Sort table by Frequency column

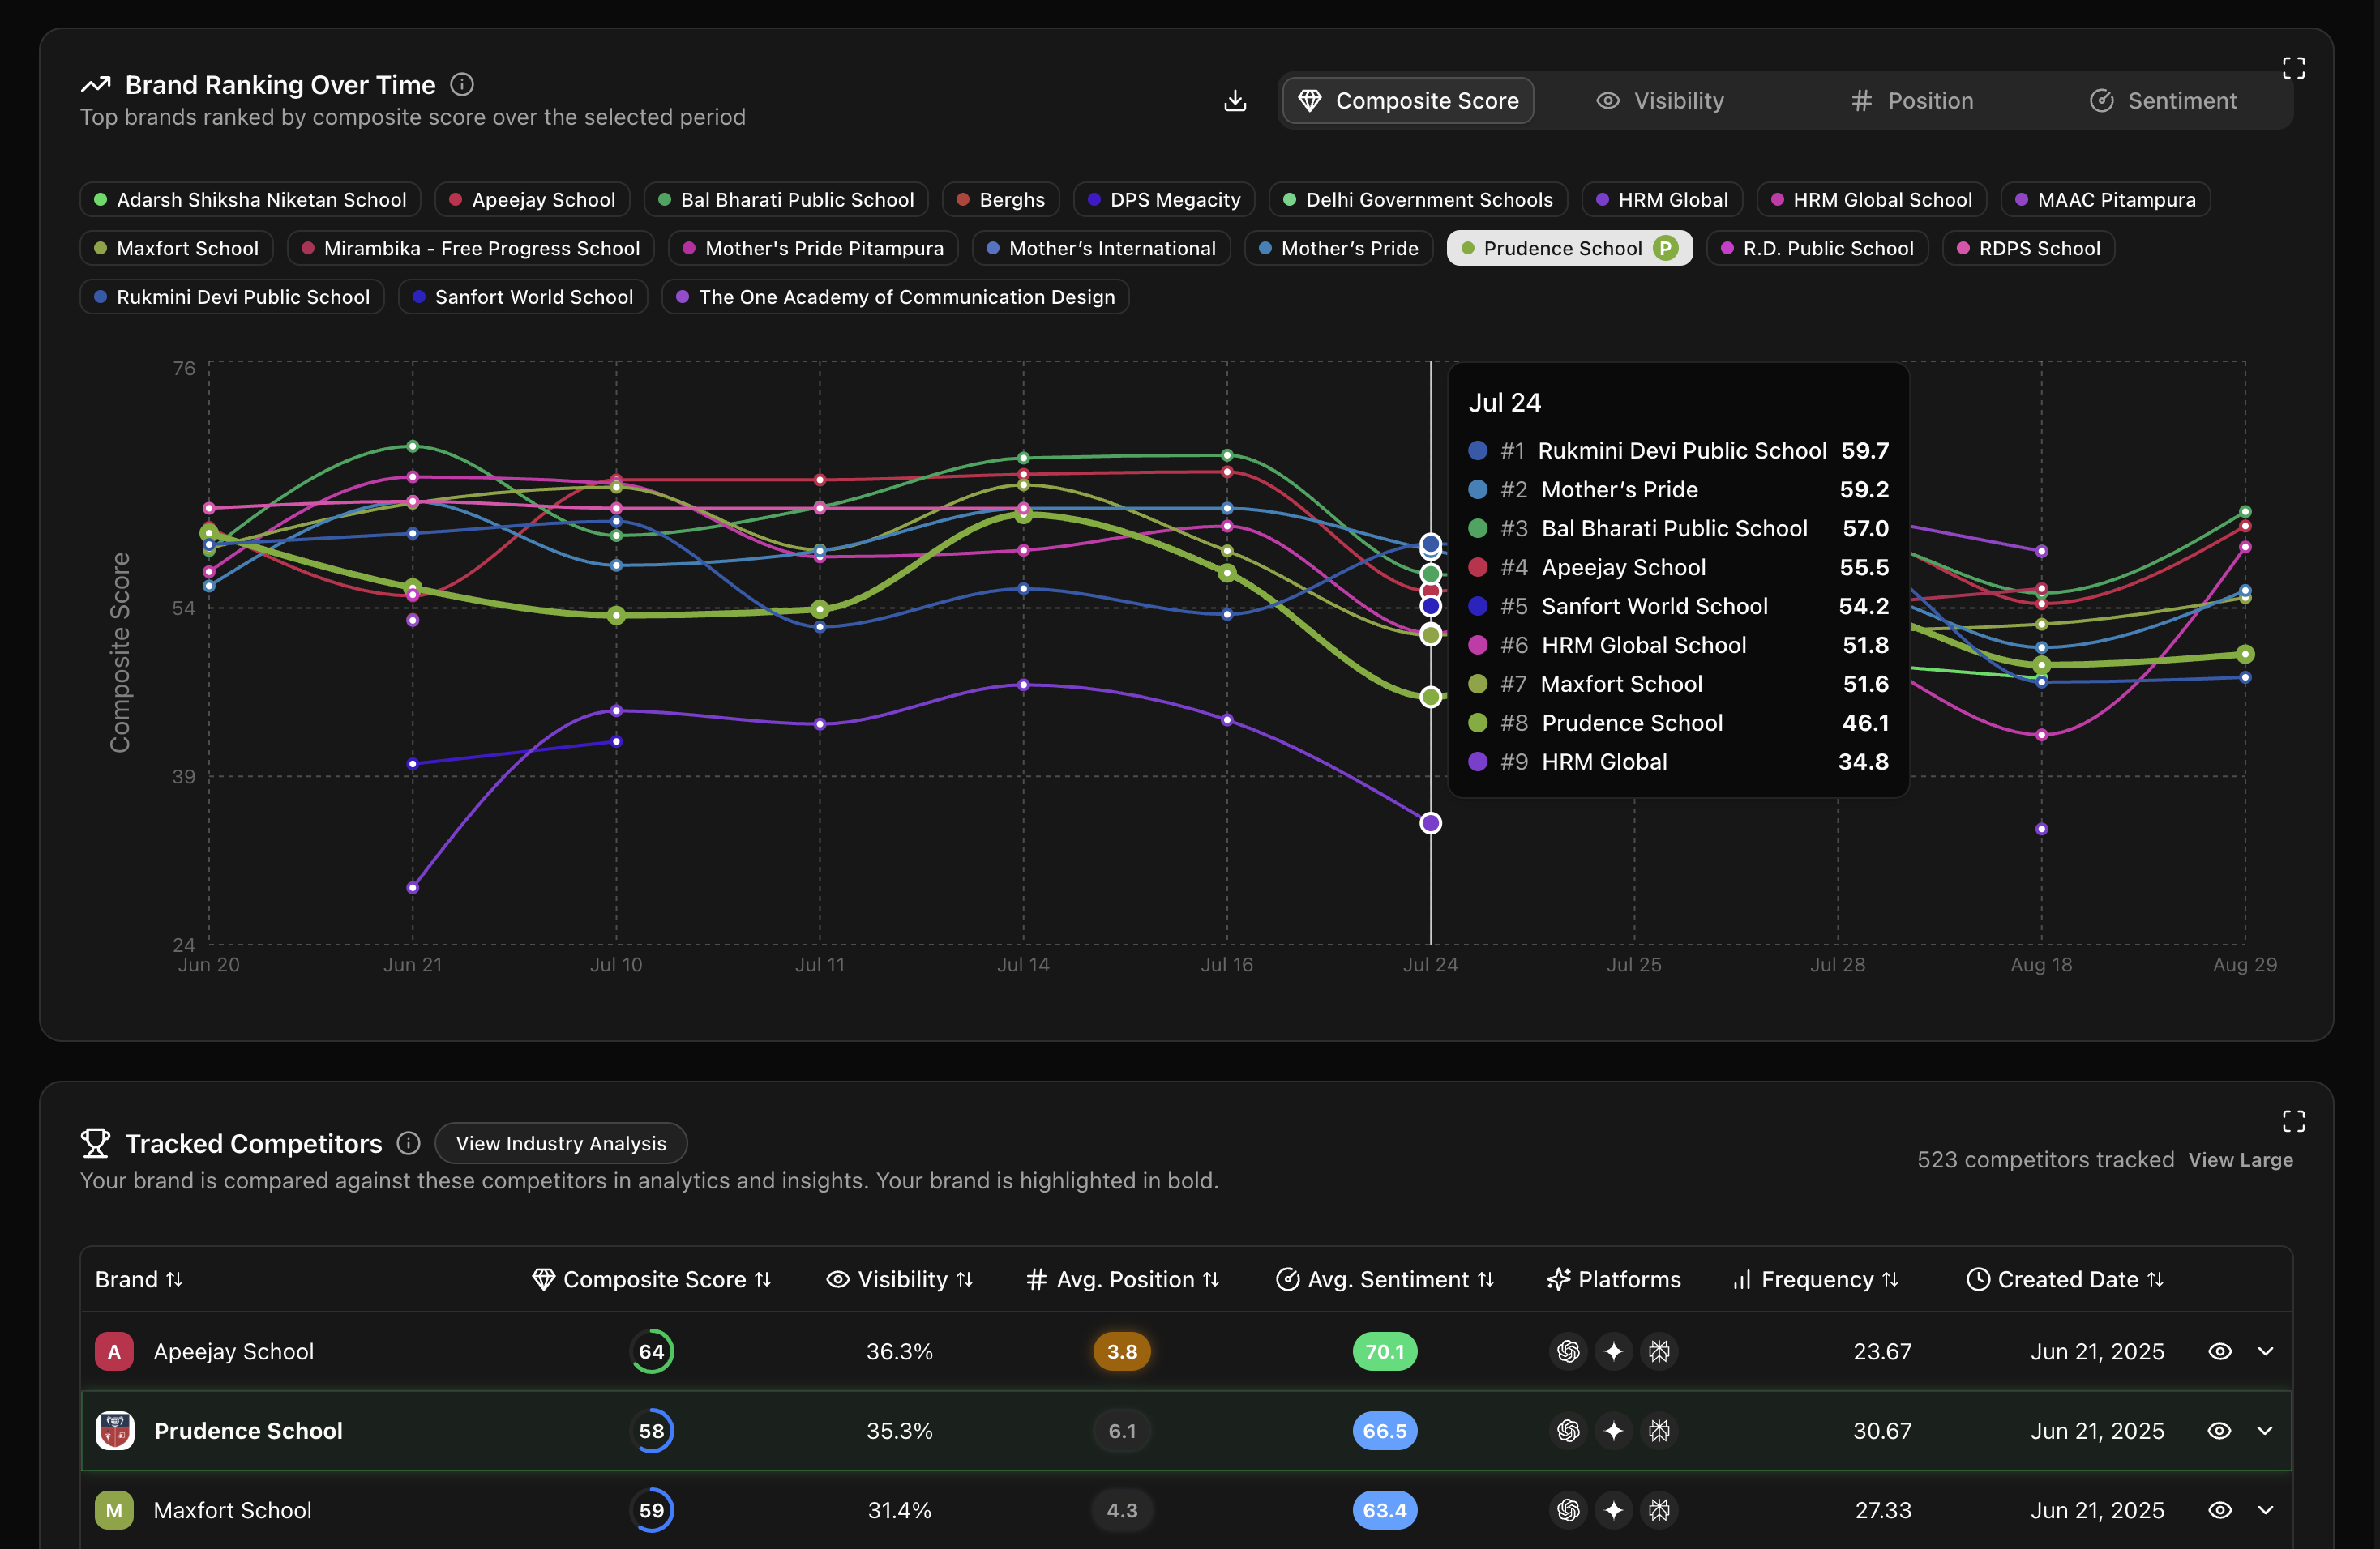click(x=1815, y=1279)
